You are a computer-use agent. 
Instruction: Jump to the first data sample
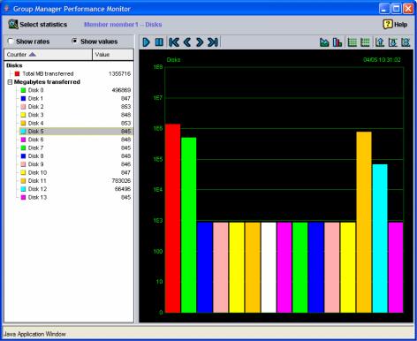tap(174, 42)
